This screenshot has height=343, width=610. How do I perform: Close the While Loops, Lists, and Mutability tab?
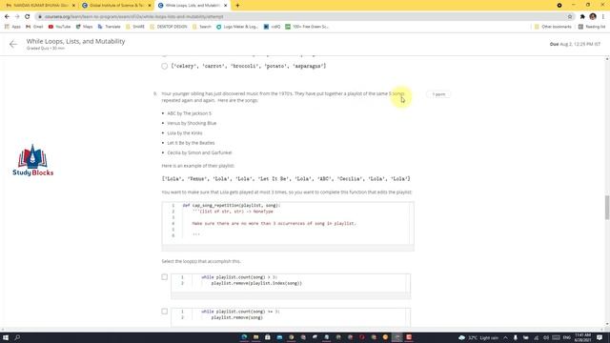[x=226, y=6]
